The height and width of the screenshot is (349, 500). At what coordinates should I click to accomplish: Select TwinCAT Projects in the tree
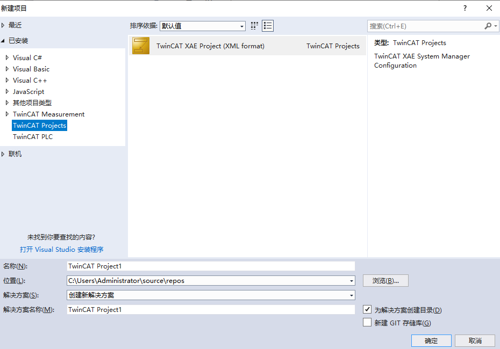pyautogui.click(x=40, y=126)
